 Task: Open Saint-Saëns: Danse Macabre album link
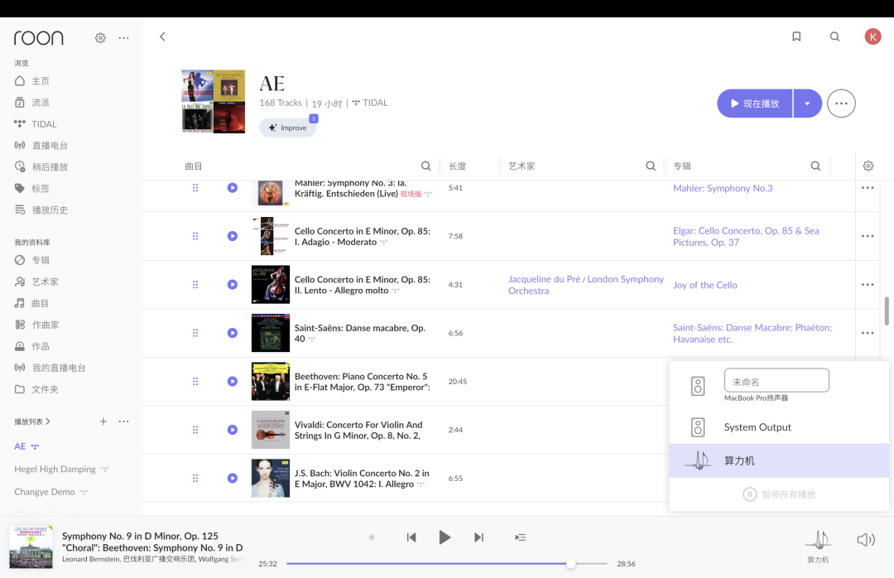[x=752, y=333]
